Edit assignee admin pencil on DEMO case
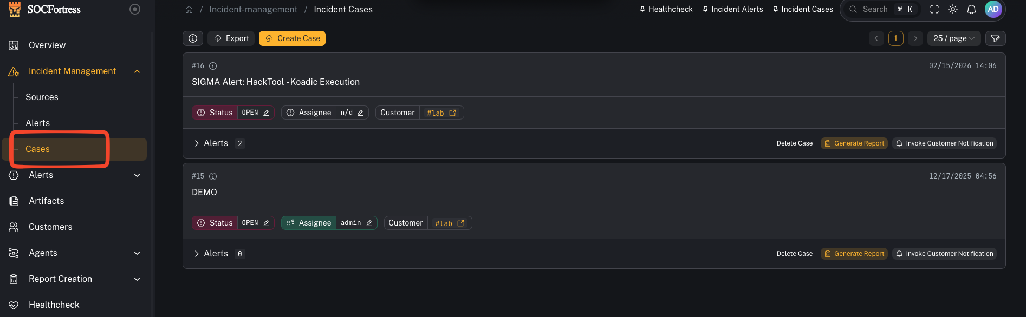 coord(369,223)
